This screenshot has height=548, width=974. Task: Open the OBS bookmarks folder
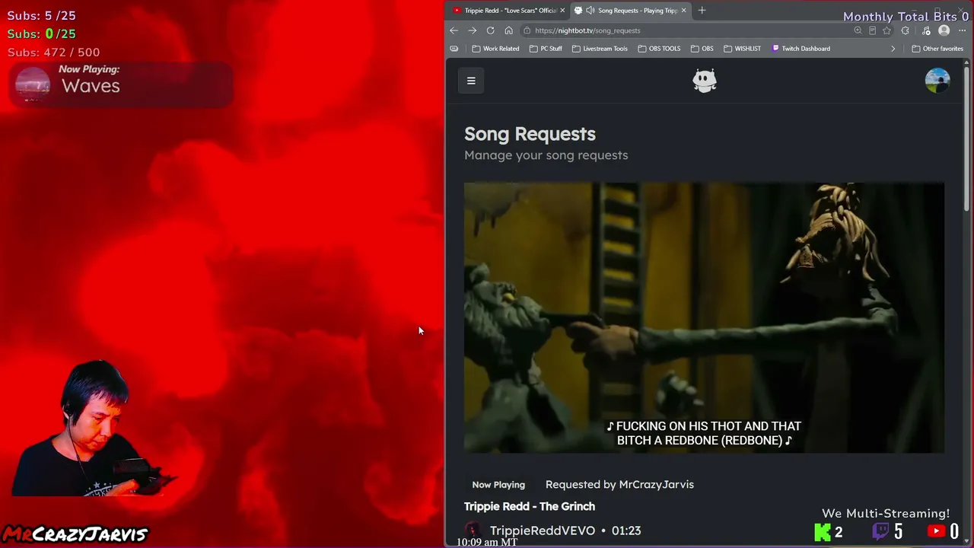tap(702, 49)
